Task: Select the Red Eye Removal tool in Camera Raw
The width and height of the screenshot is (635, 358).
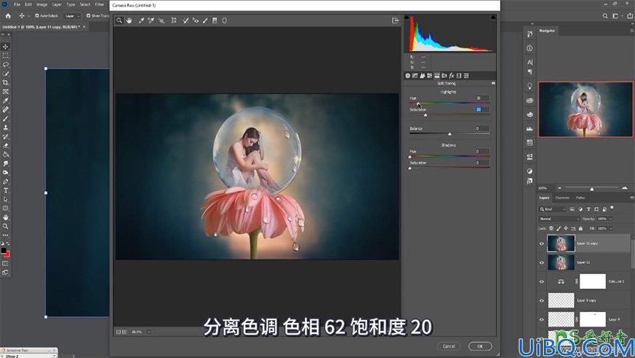Action: pos(195,20)
